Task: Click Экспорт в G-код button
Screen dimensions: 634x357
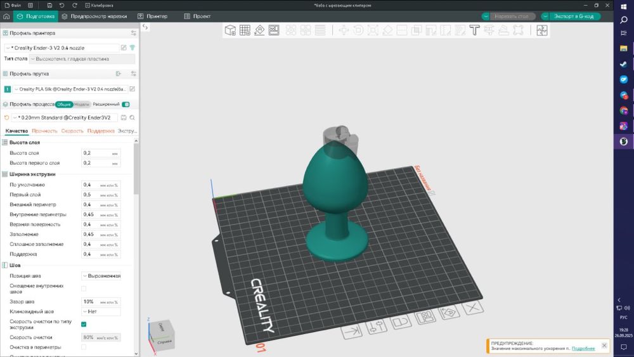Action: [x=574, y=16]
